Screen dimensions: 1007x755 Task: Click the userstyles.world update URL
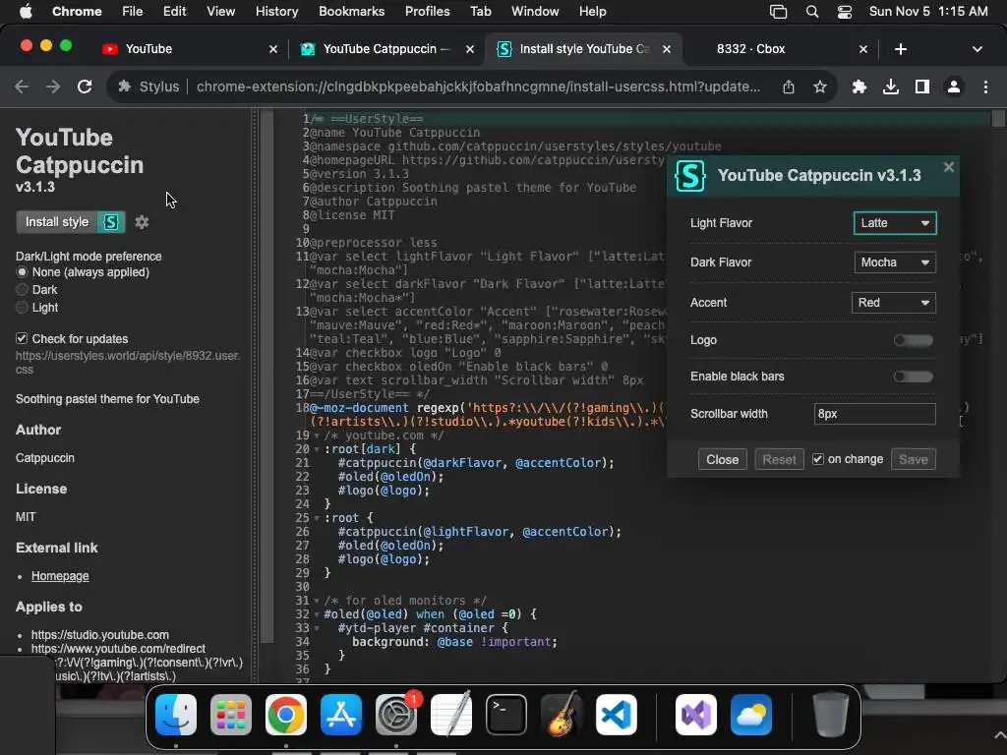coord(128,363)
